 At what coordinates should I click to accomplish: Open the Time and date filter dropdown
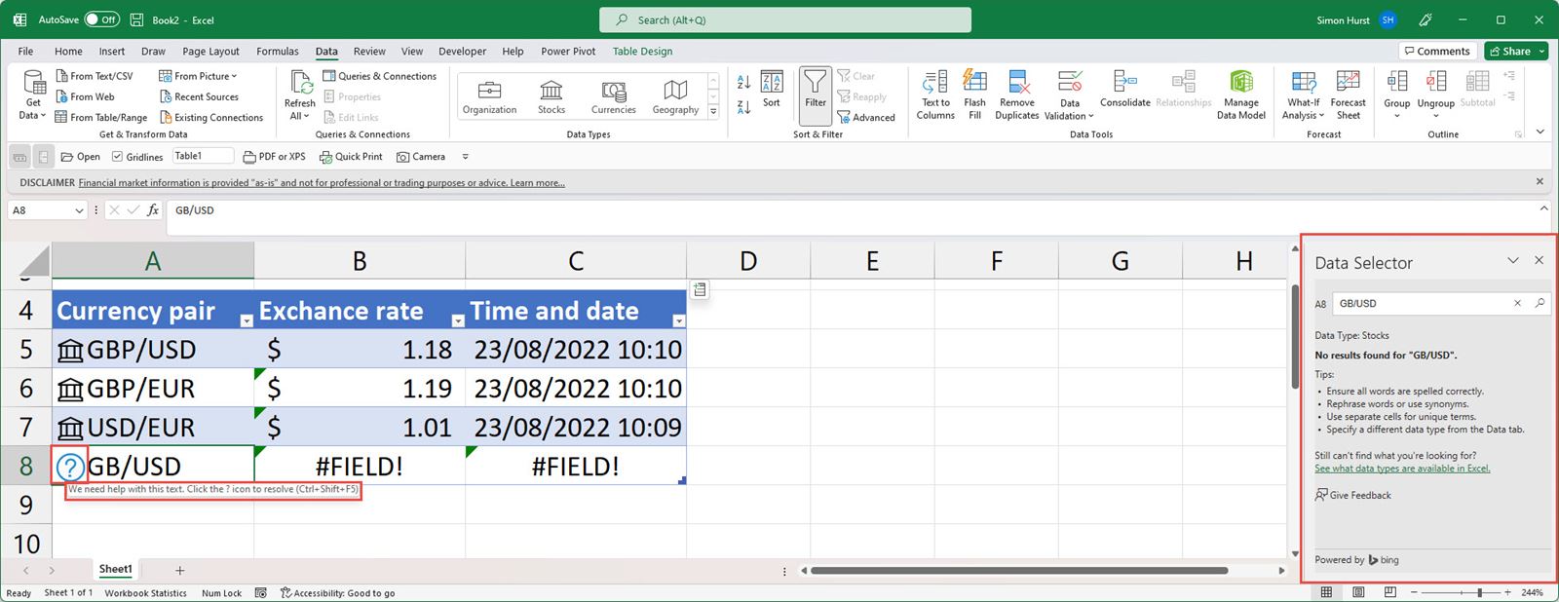pyautogui.click(x=678, y=320)
